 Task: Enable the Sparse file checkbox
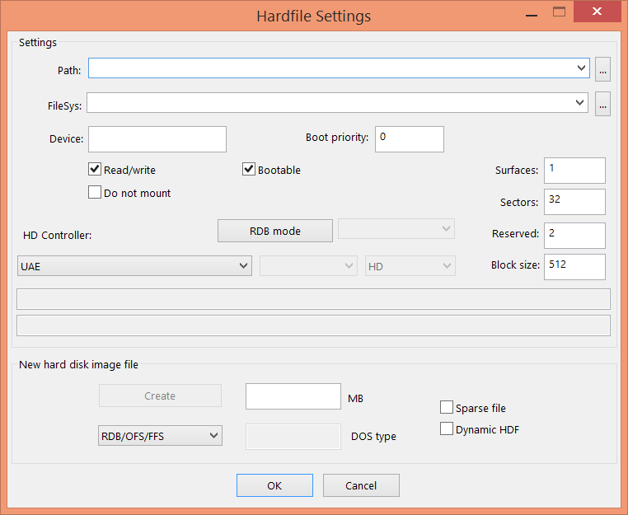[447, 408]
